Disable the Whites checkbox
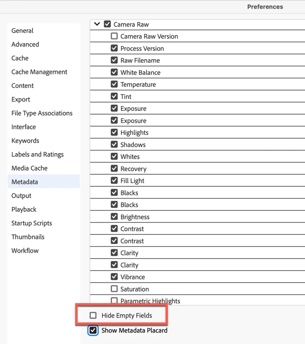 (114, 156)
